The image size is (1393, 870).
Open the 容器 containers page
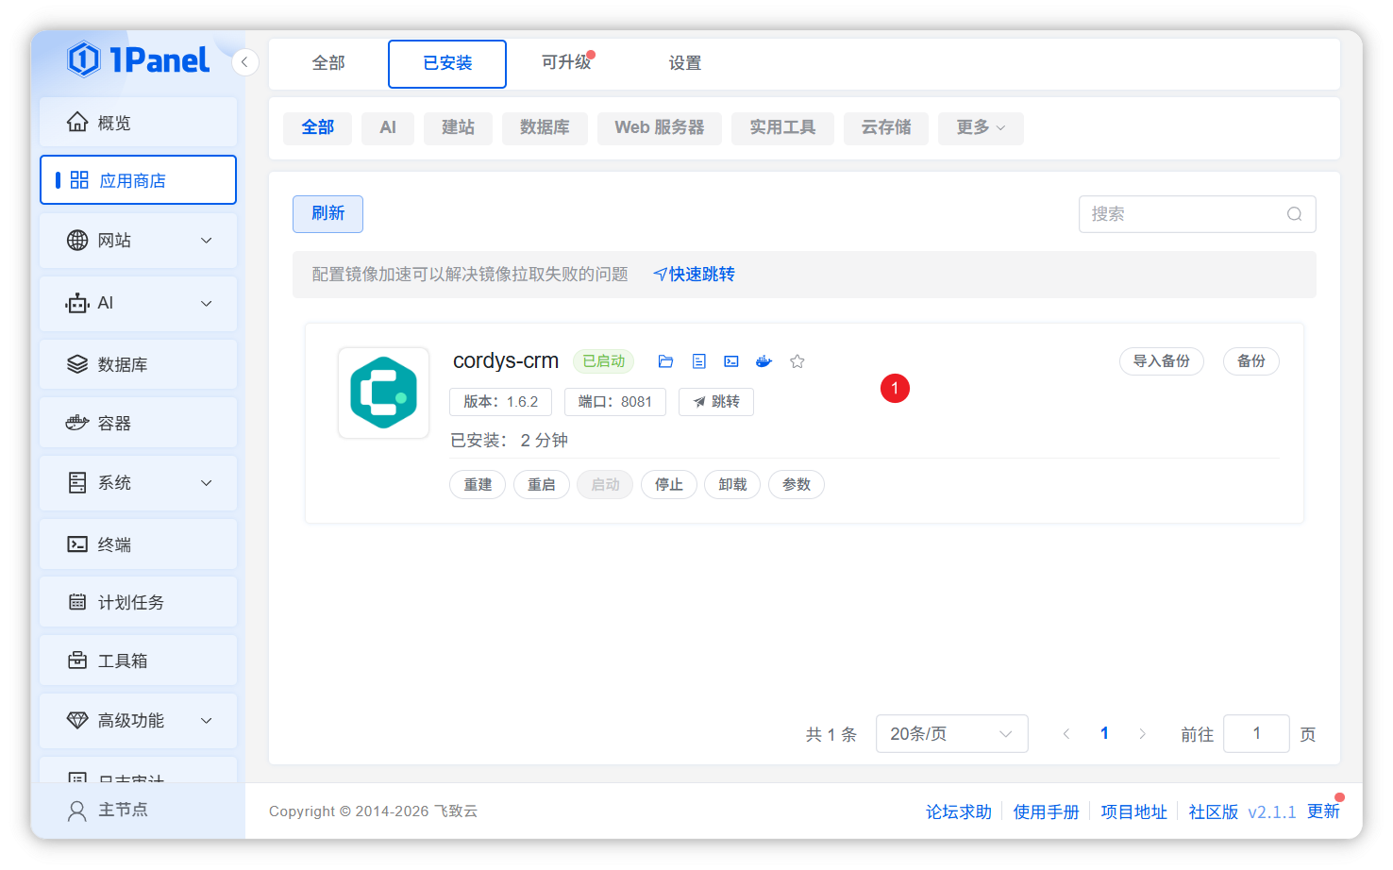tap(138, 423)
